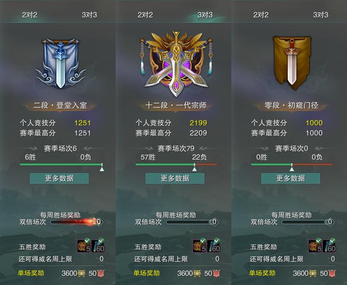Click the 60 item reward icon in left panel

[x=98, y=246]
